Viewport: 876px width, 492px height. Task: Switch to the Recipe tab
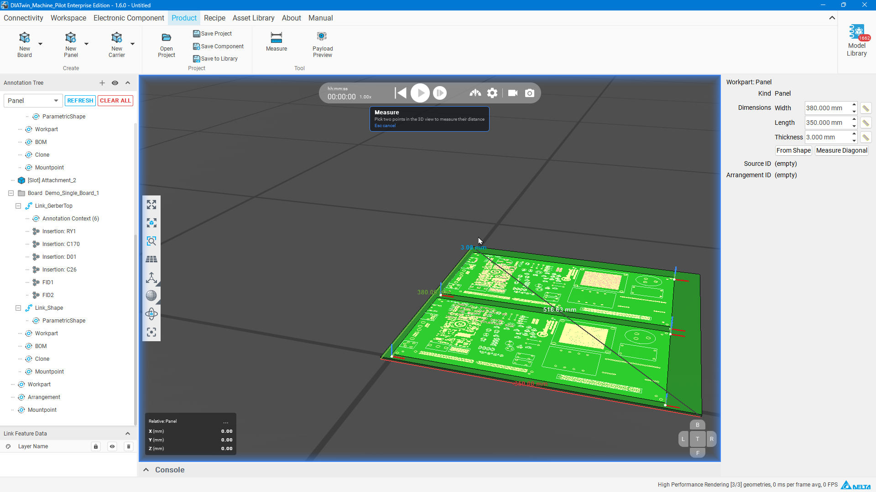(214, 18)
